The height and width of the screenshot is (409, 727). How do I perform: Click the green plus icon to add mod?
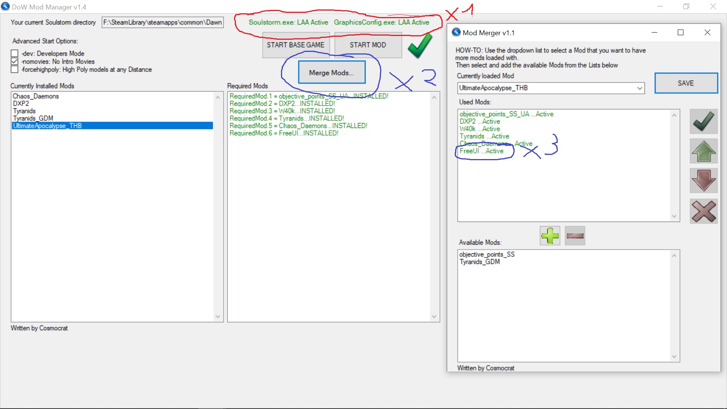coord(550,236)
